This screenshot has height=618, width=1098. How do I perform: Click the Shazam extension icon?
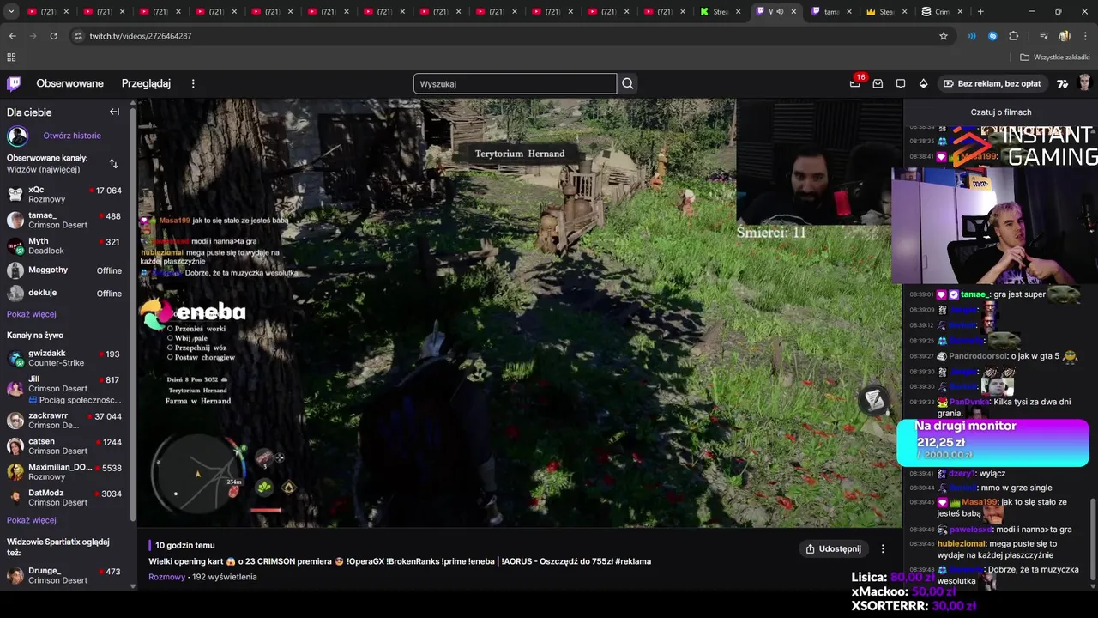(x=992, y=36)
